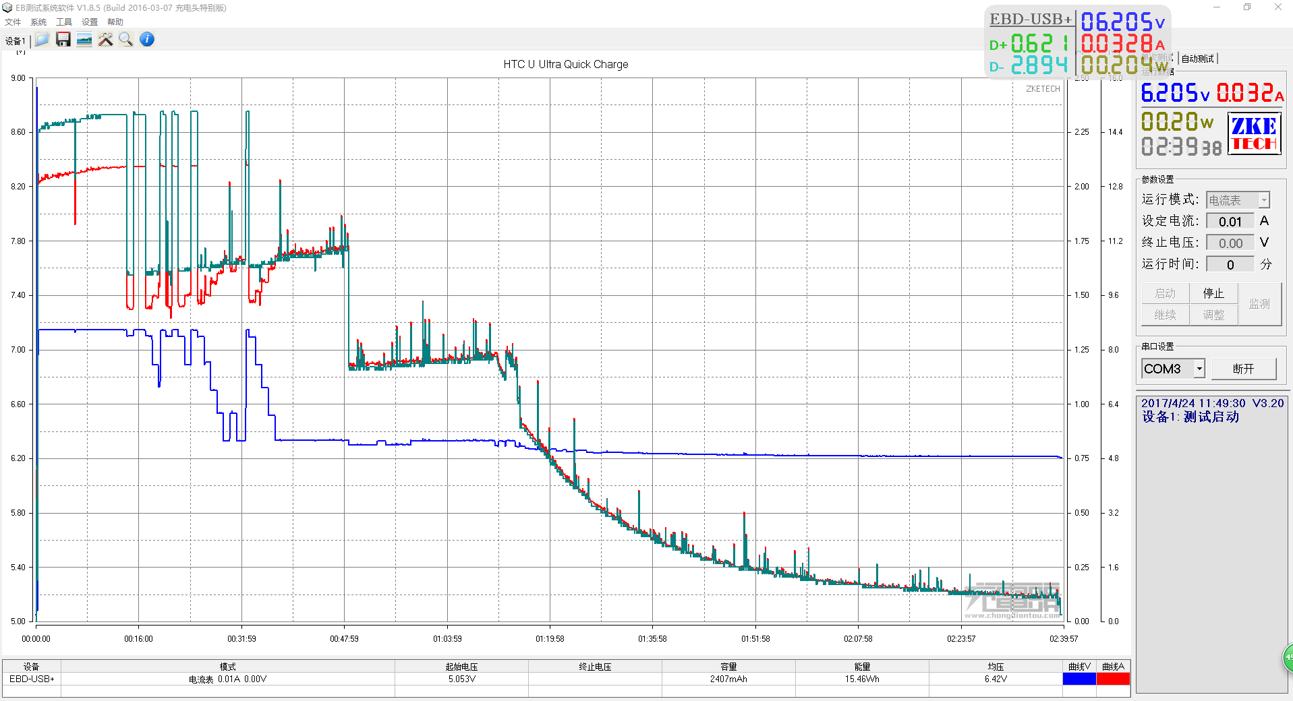Expand the 运行模式 dropdown
The image size is (1293, 701).
[1265, 200]
